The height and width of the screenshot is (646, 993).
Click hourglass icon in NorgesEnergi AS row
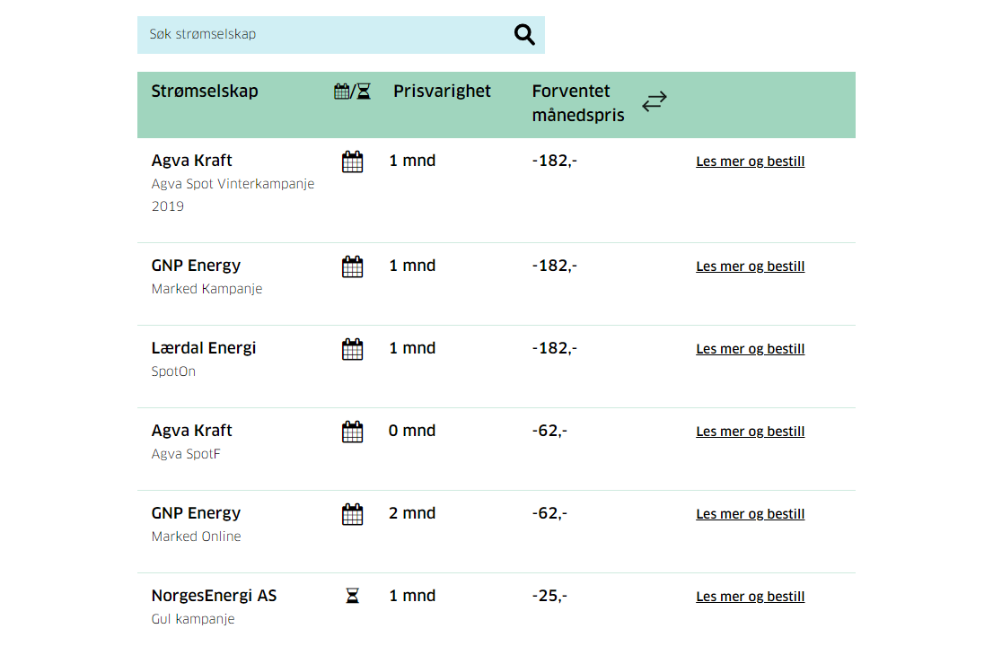(353, 597)
